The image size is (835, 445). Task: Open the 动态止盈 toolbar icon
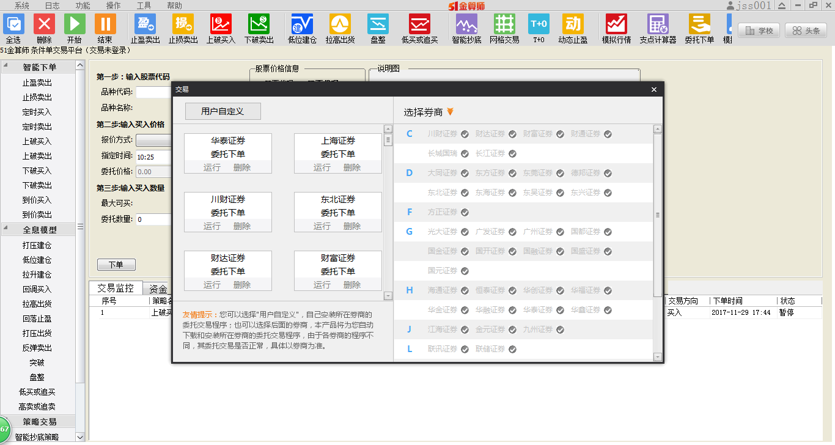(x=573, y=24)
